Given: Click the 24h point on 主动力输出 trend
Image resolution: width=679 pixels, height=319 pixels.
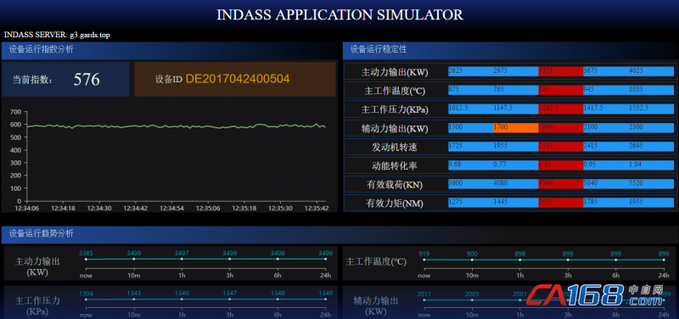Looking at the screenshot, I should pos(325,259).
